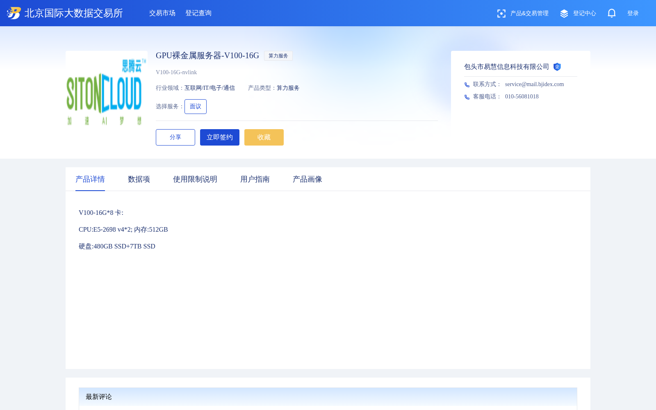Switch to the 产品画像 tab
Viewport: 656px width, 410px height.
(x=307, y=179)
